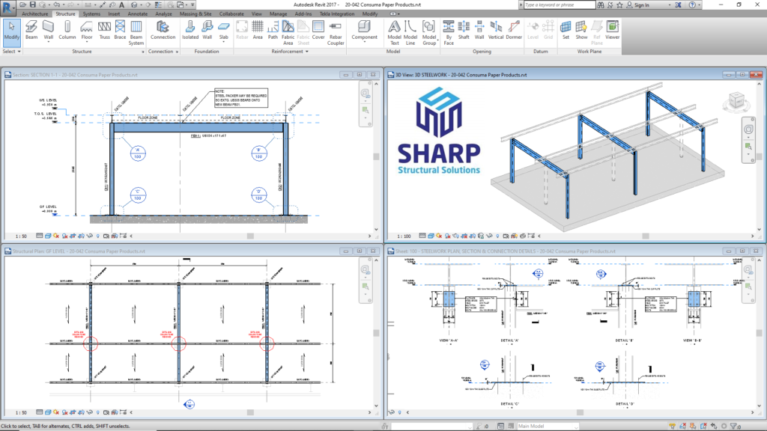Toggle shadows in the section view
Viewport: 767px width, 431px height.
64,234
